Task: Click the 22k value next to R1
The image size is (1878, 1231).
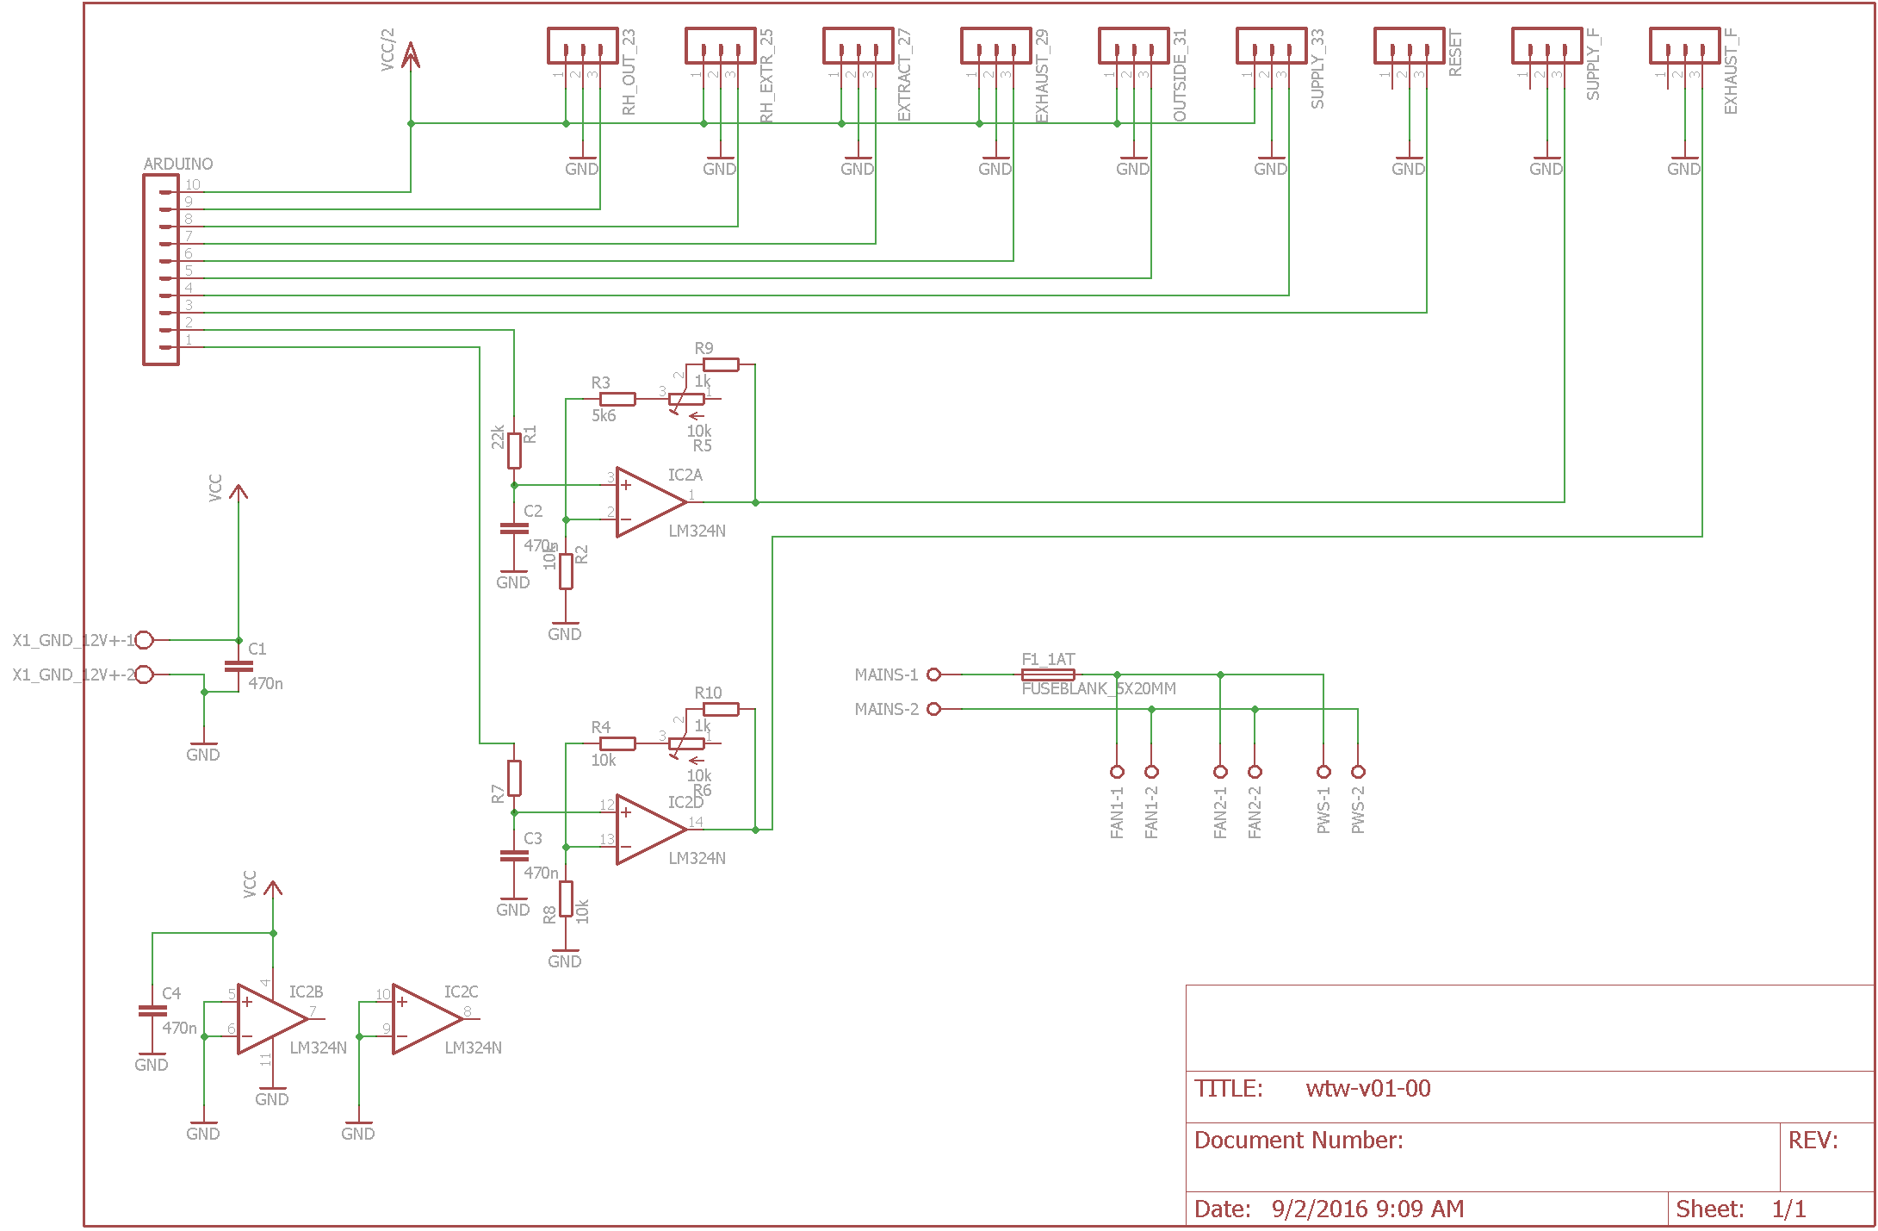Action: (498, 437)
